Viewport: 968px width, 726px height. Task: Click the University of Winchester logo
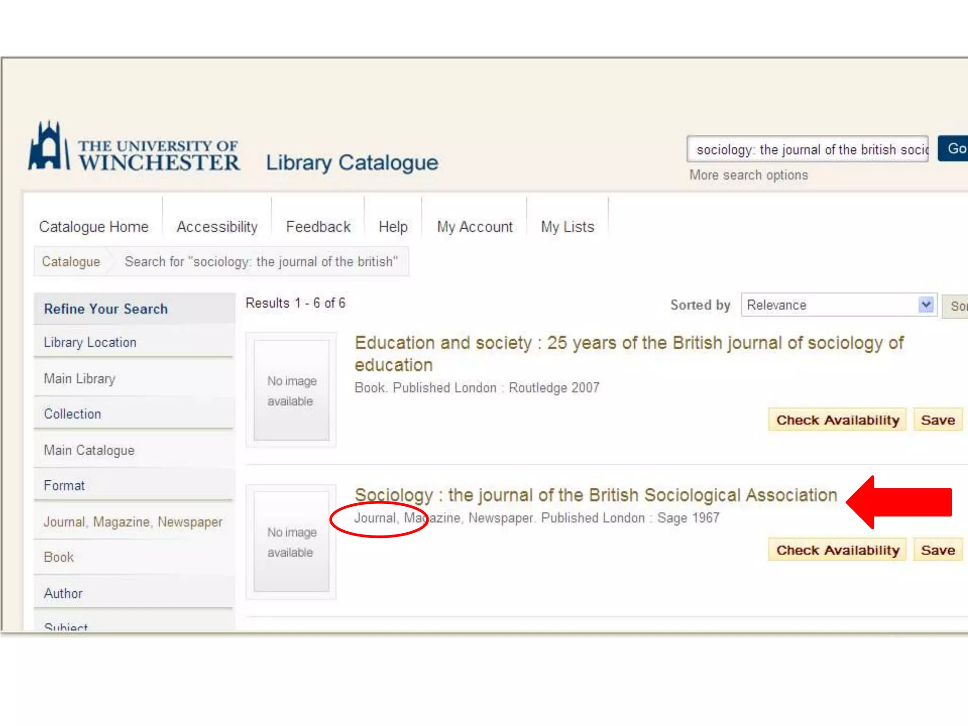(x=134, y=147)
